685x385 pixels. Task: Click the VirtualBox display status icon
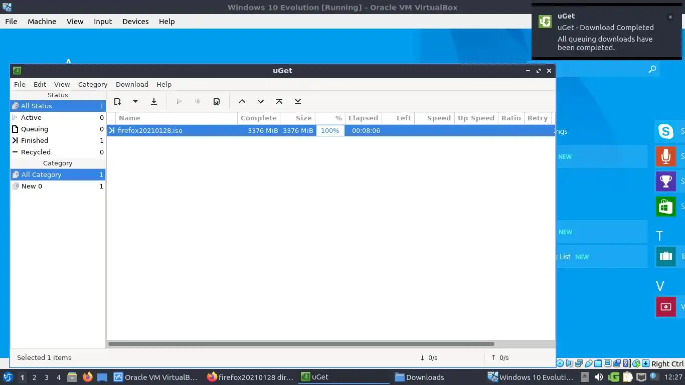[608, 363]
